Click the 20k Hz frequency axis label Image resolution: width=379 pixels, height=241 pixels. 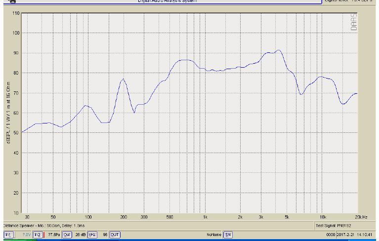361,217
